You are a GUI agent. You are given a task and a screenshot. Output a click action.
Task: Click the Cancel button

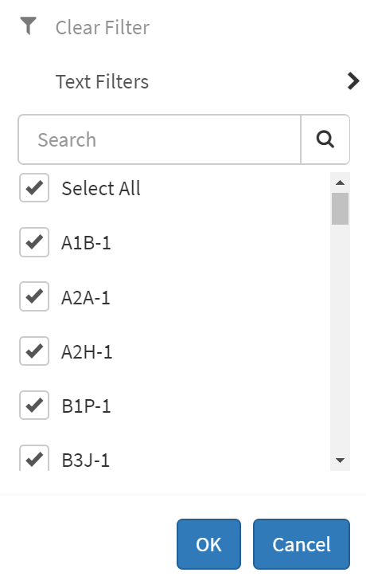(302, 544)
